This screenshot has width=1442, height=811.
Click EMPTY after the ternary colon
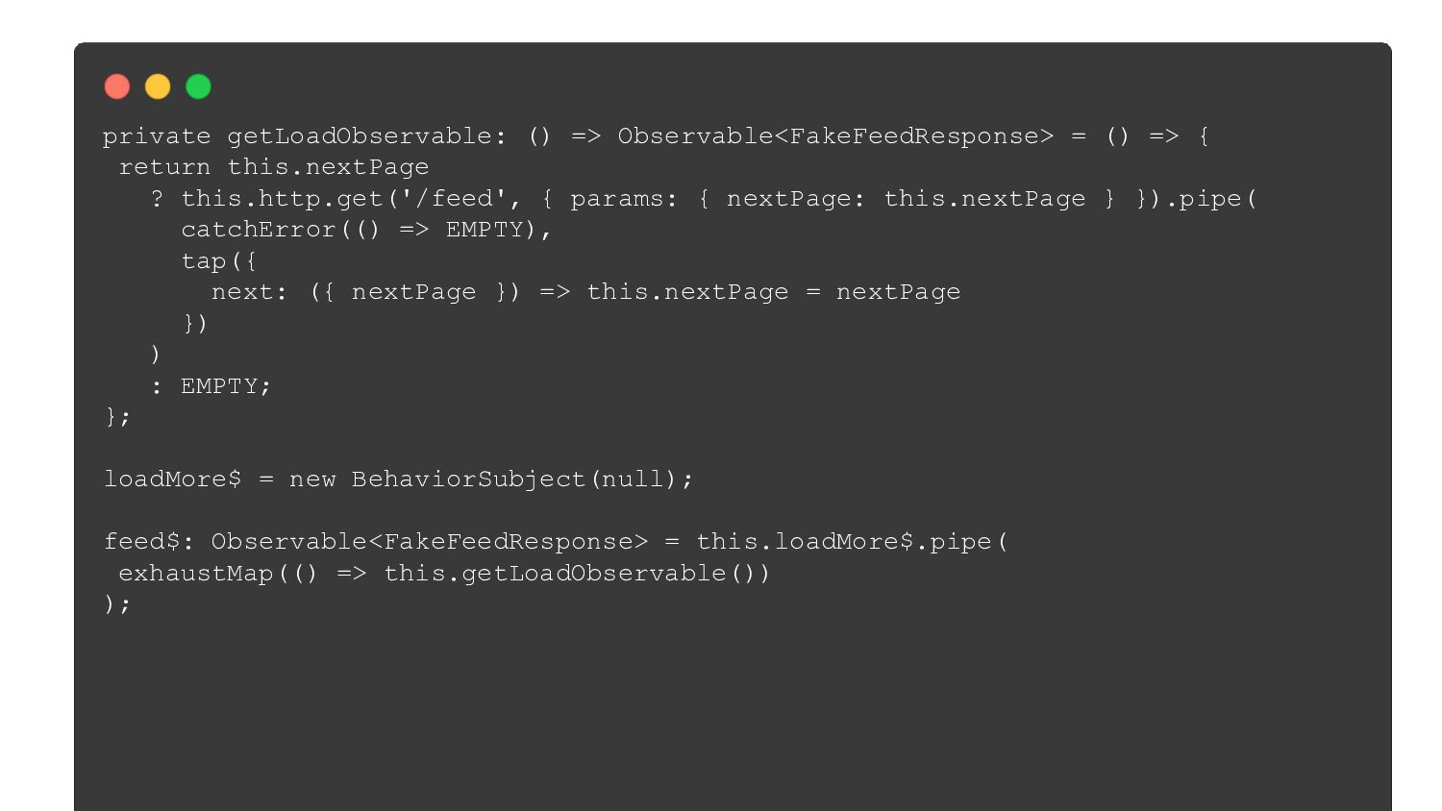click(219, 385)
